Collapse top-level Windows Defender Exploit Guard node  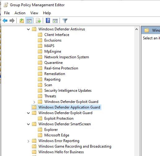point(28,113)
